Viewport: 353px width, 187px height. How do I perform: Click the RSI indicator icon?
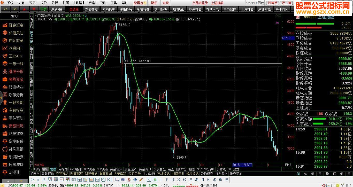point(123,180)
